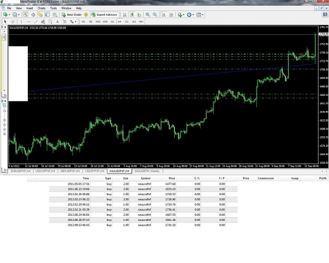Close the Navigator panel

(5, 101)
